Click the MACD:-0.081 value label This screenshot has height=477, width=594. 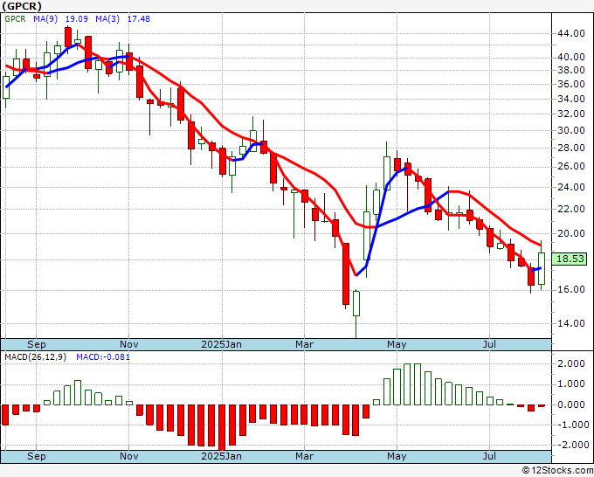click(103, 357)
